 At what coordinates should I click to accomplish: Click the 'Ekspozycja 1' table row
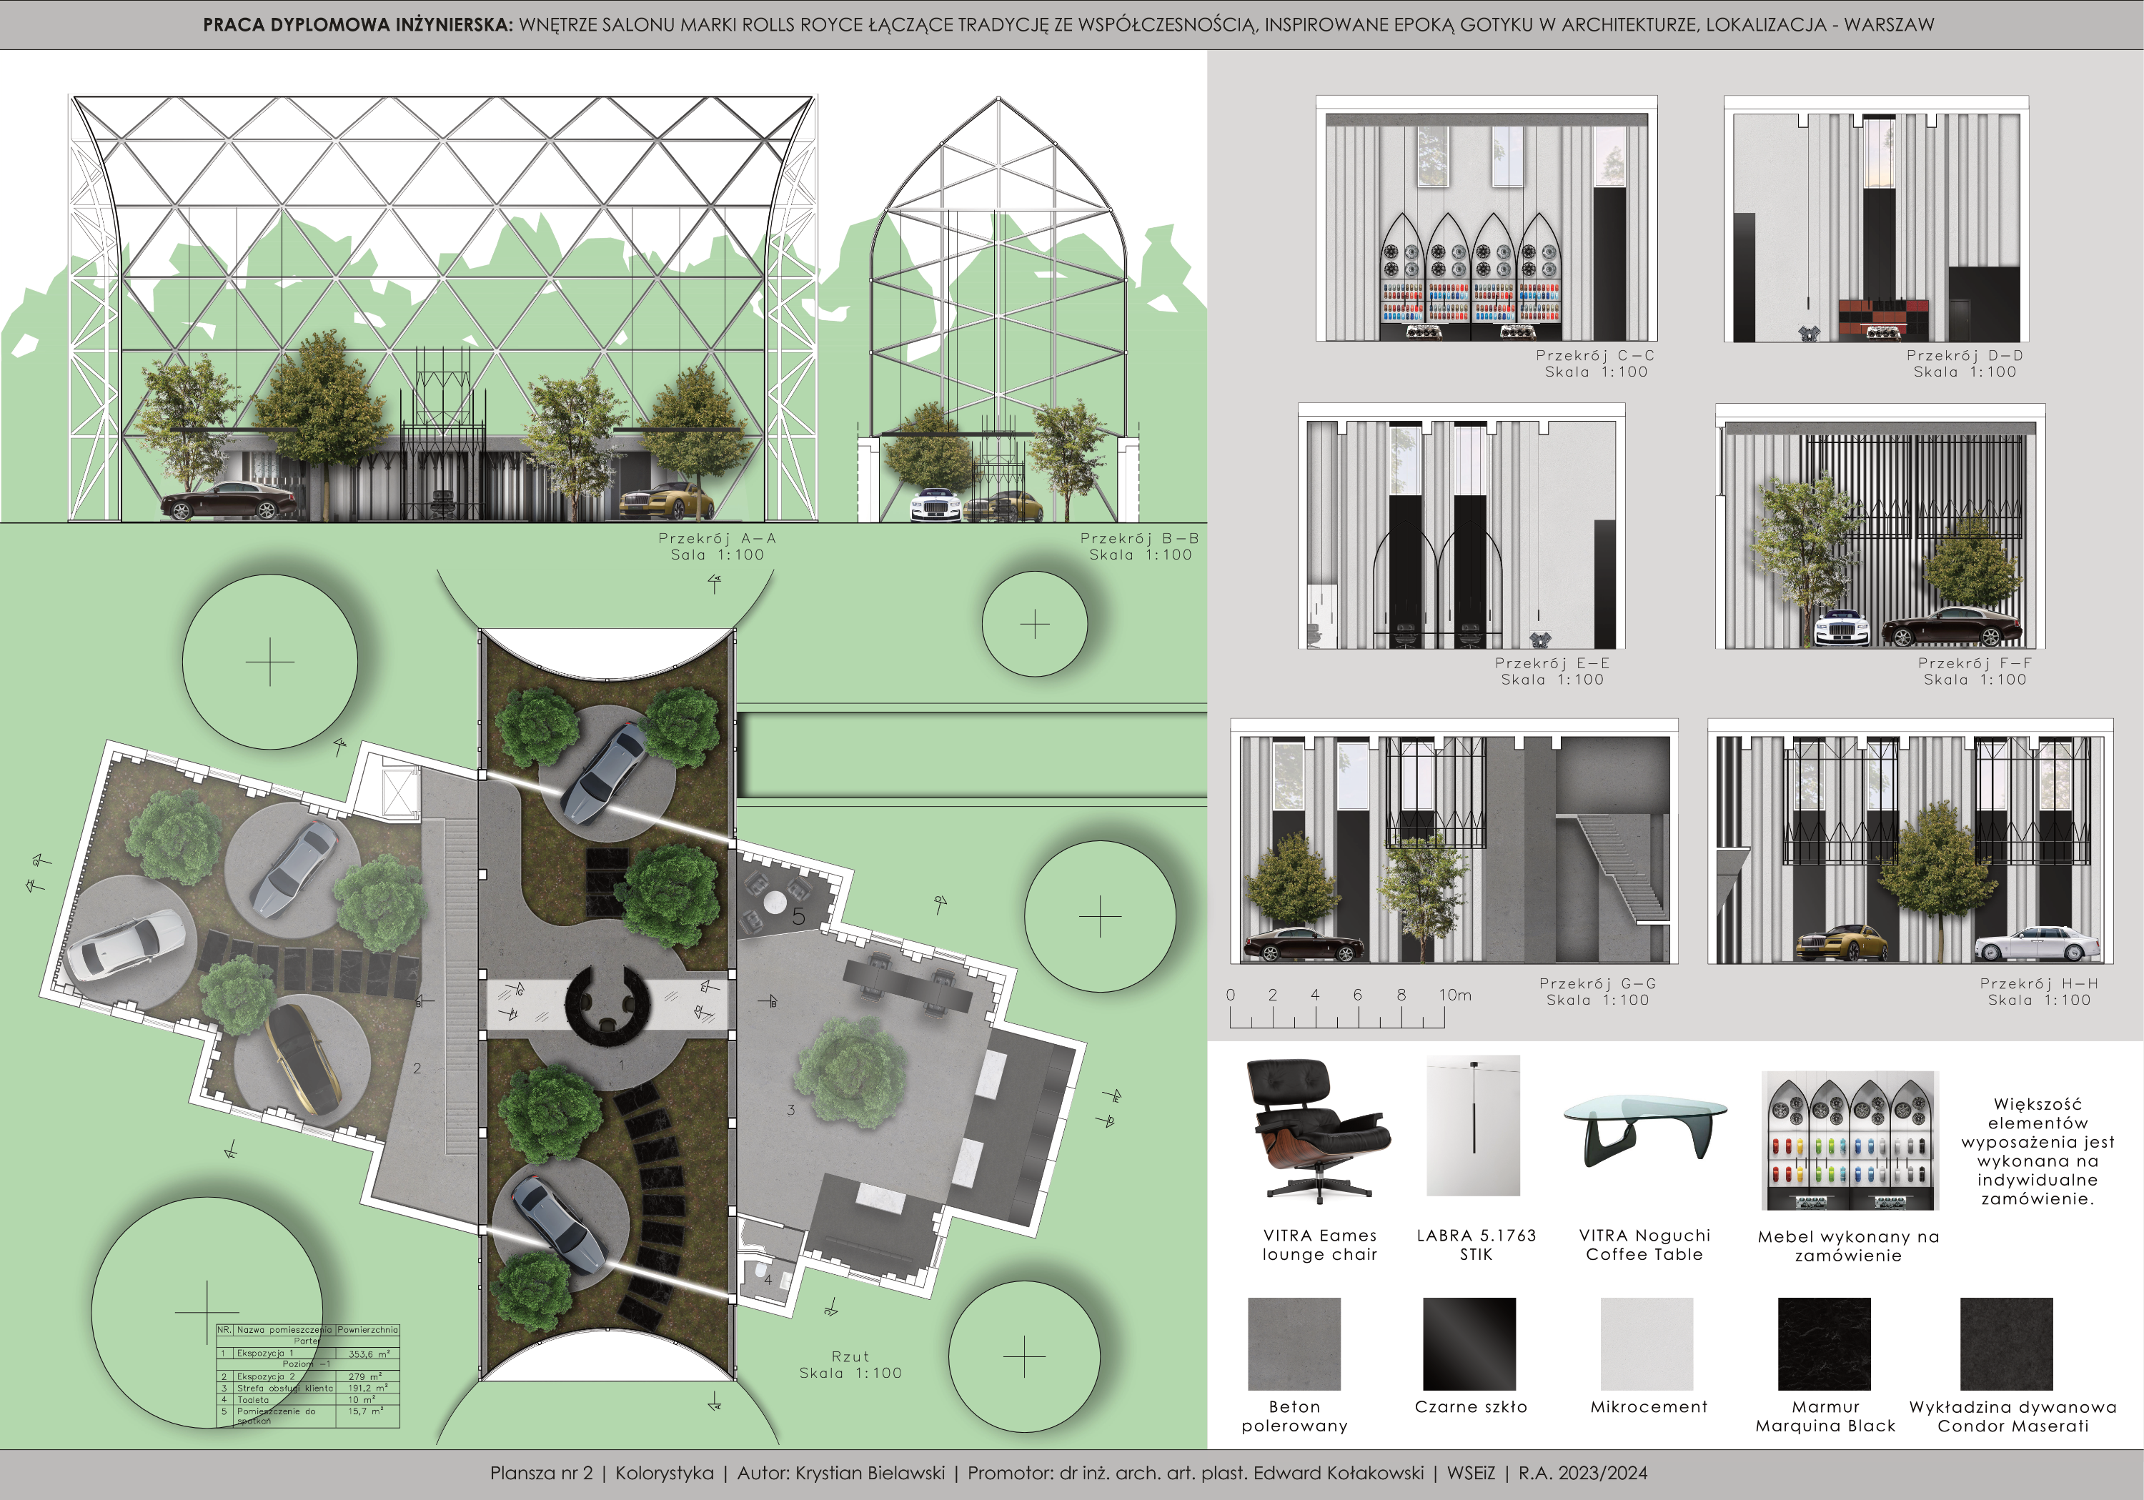pos(307,1352)
